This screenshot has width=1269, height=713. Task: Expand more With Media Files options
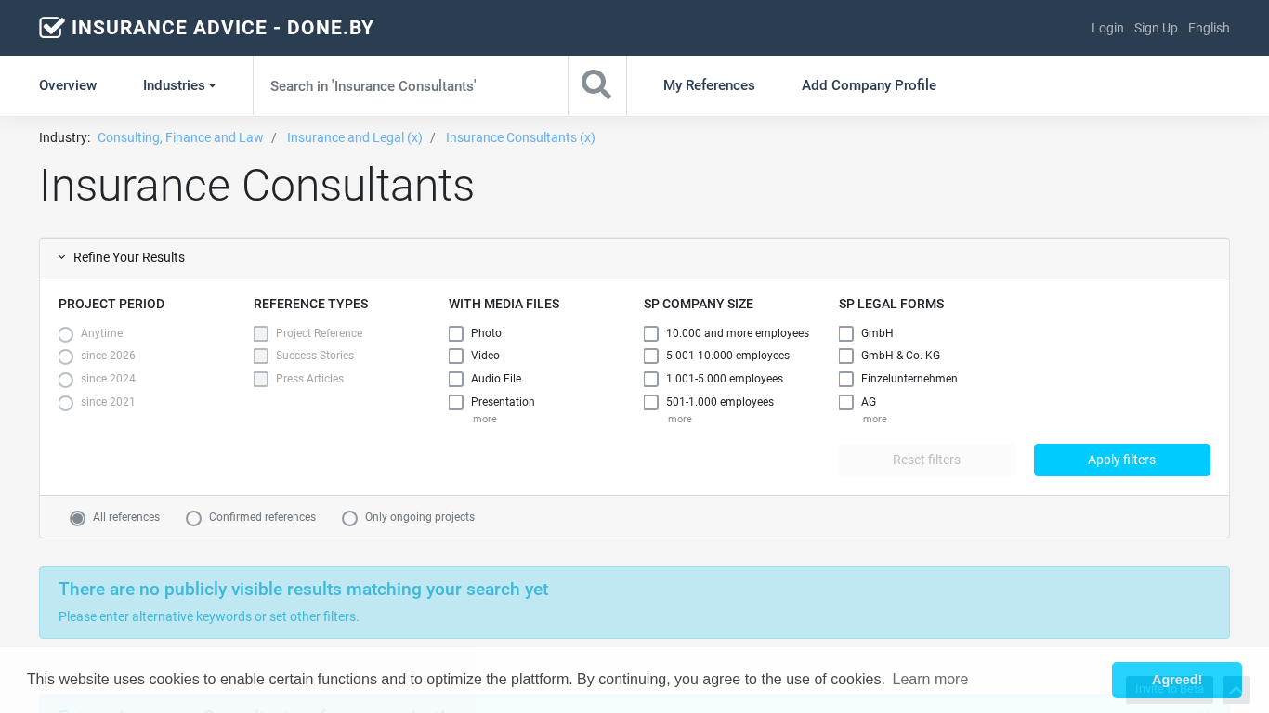coord(484,420)
